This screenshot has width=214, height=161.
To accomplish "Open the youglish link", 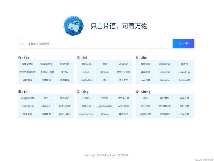I will pos(123,64).
